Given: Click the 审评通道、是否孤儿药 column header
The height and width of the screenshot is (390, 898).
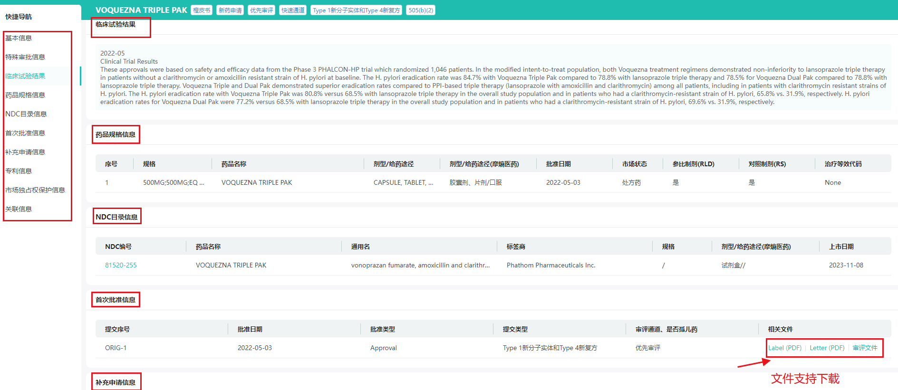Looking at the screenshot, I should click(666, 329).
